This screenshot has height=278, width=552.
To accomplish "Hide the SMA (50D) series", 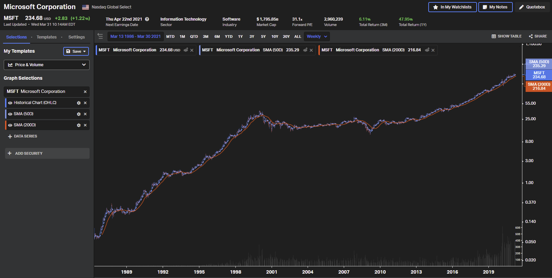I will tap(10, 114).
